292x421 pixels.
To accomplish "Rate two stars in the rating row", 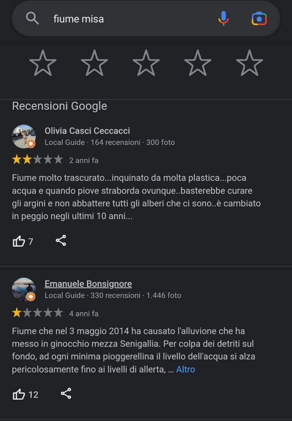I will 94,63.
